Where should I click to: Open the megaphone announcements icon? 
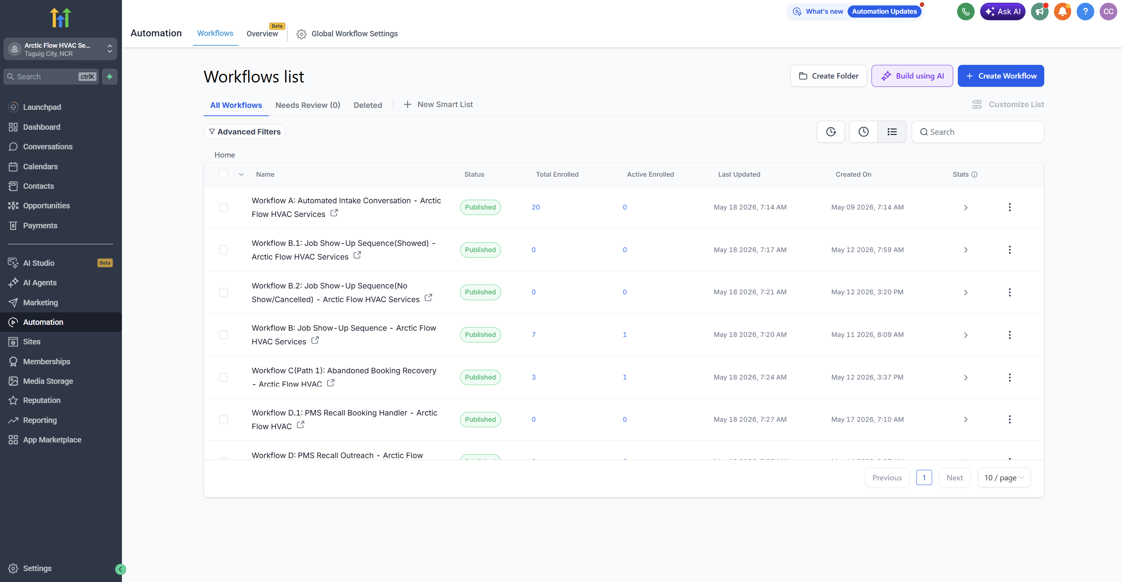pyautogui.click(x=1039, y=12)
